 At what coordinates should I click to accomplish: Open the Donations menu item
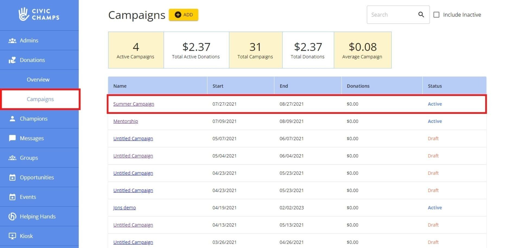39,60
